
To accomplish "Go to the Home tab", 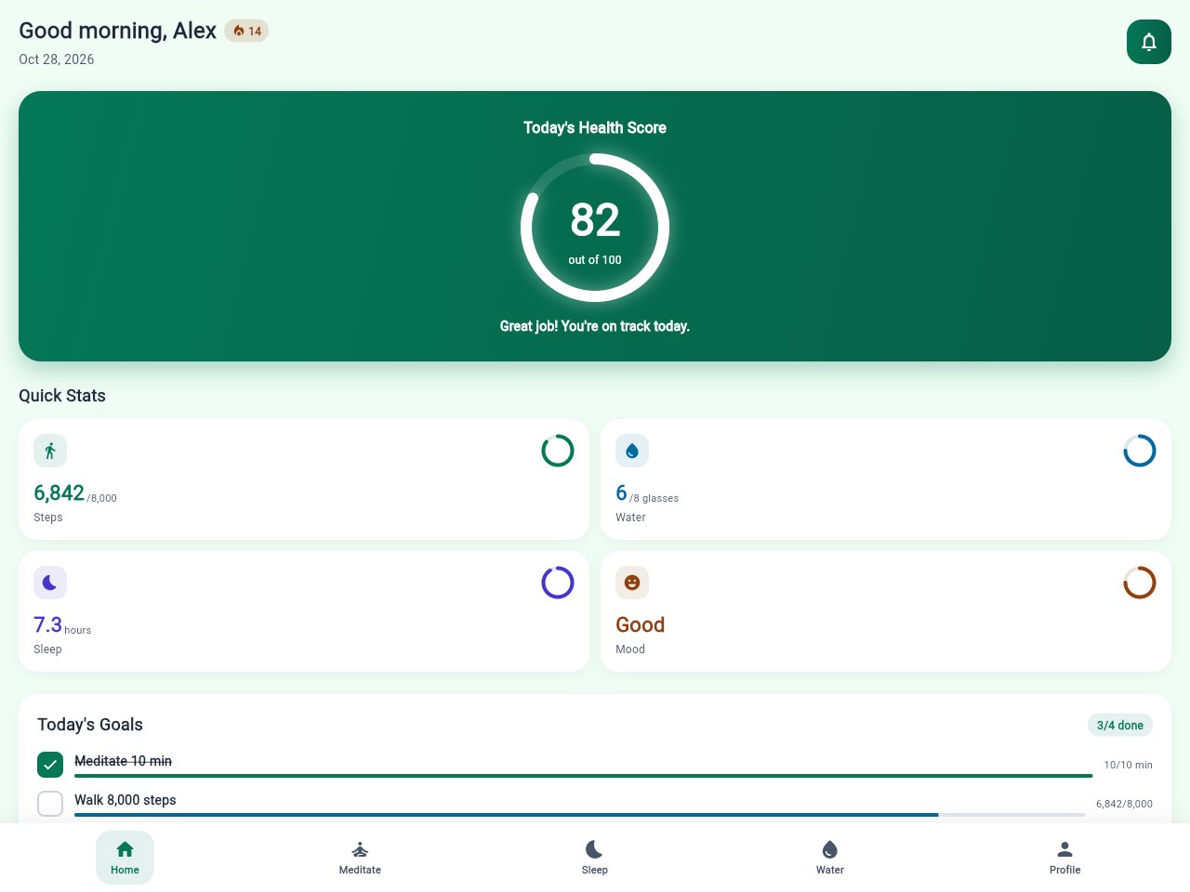I will click(125, 858).
